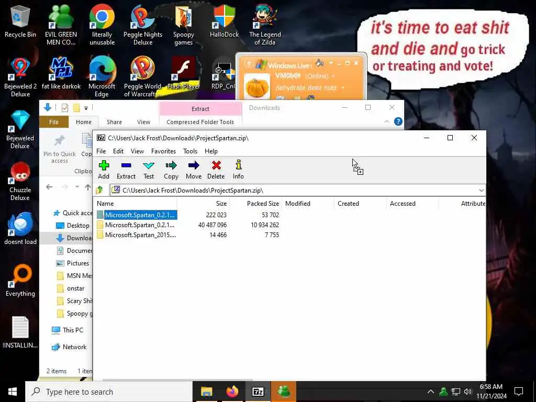Sort 7-Zip list by Packed Size column
The height and width of the screenshot is (402, 536).
pyautogui.click(x=255, y=204)
